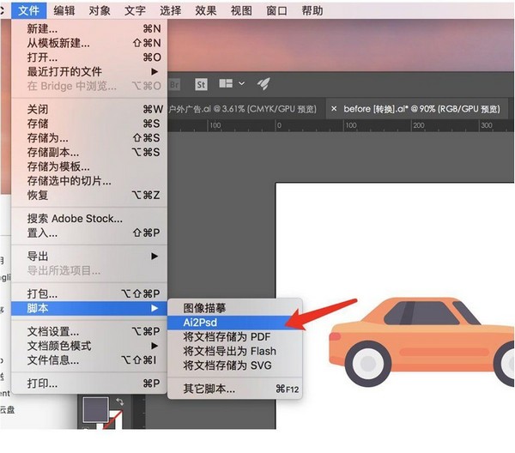Select 将文档存储为 PDF script
Image resolution: width=515 pixels, height=453 pixels.
(x=234, y=337)
